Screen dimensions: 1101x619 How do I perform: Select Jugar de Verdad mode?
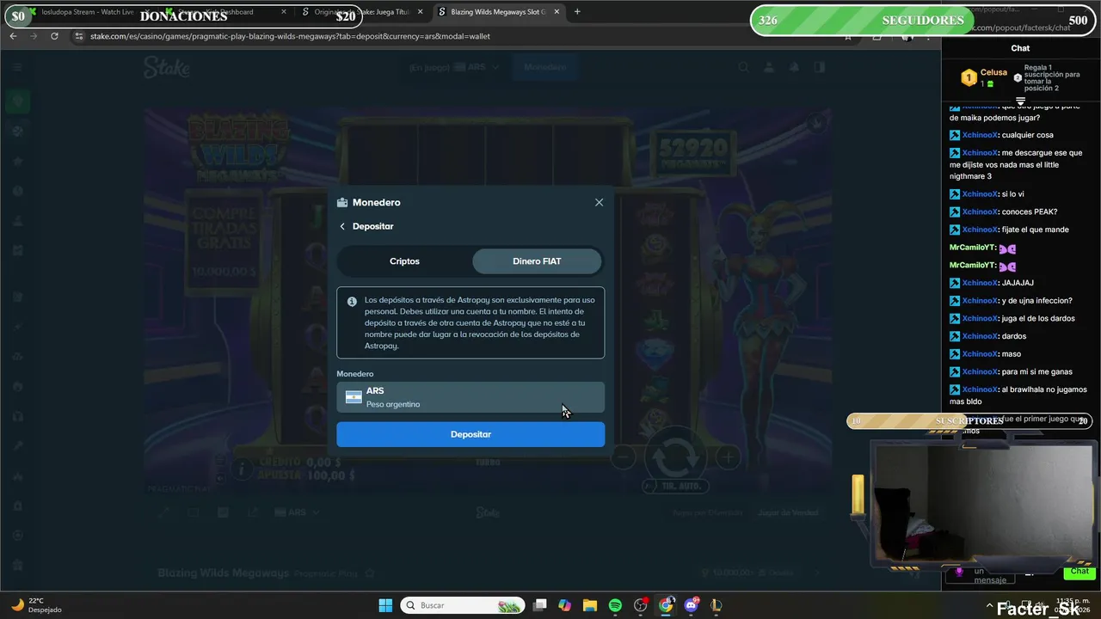coord(788,513)
